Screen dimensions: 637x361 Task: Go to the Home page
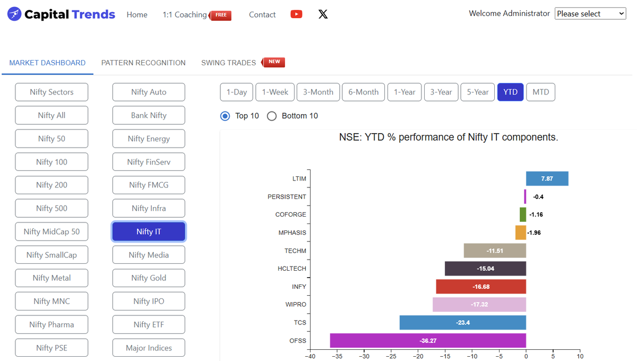coord(137,15)
